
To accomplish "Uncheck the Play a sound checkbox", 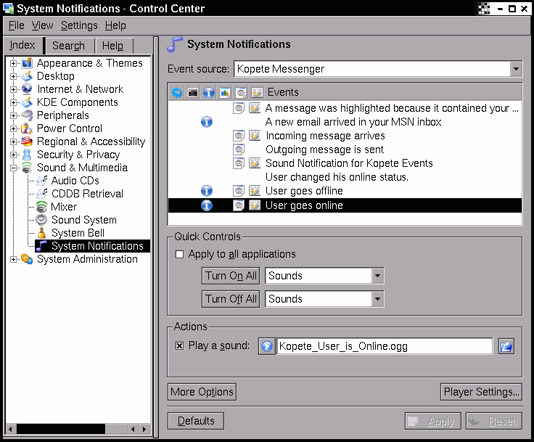I will click(180, 346).
